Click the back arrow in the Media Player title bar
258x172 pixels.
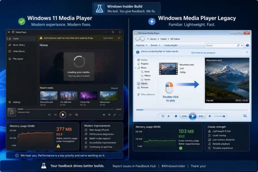[x=9, y=32]
